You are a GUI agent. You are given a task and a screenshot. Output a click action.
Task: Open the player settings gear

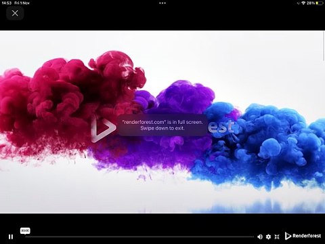268,237
